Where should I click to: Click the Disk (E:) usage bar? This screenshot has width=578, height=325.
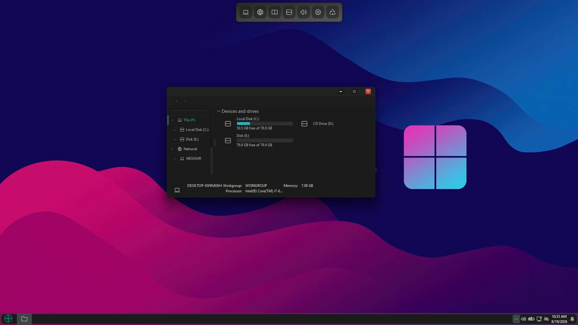265,140
